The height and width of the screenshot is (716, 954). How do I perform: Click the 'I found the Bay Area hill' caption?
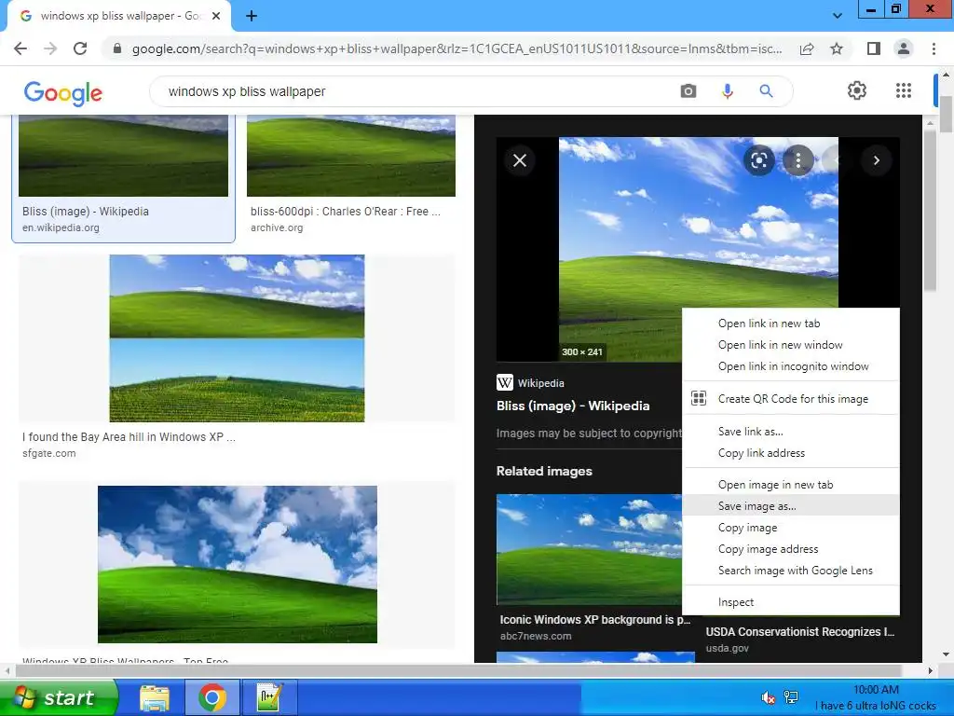(x=129, y=436)
